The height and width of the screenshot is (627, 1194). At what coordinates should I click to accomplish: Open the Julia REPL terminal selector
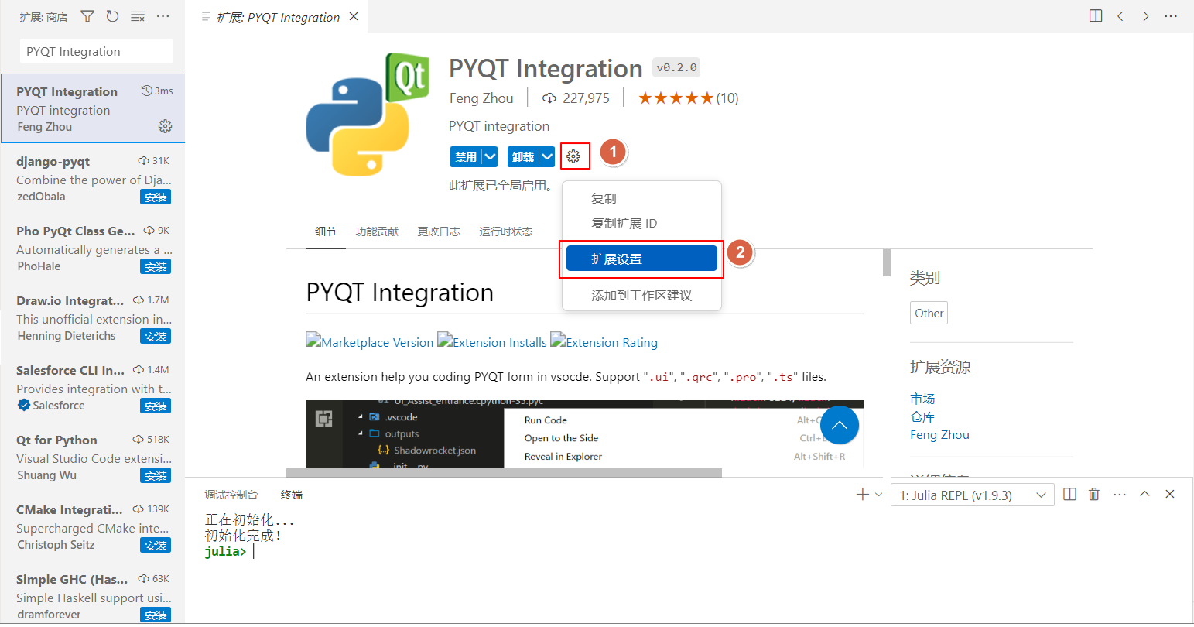click(x=972, y=495)
